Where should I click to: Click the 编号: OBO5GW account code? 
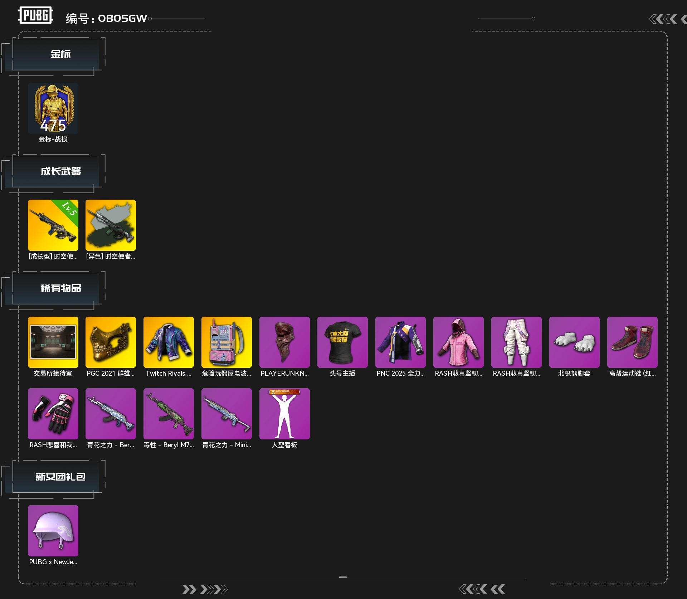click(106, 18)
